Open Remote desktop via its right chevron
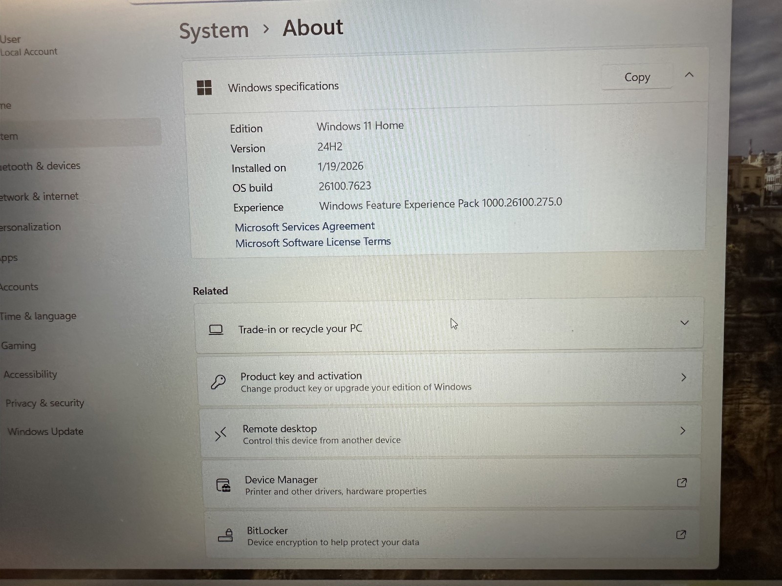The height and width of the screenshot is (586, 782). 683,431
